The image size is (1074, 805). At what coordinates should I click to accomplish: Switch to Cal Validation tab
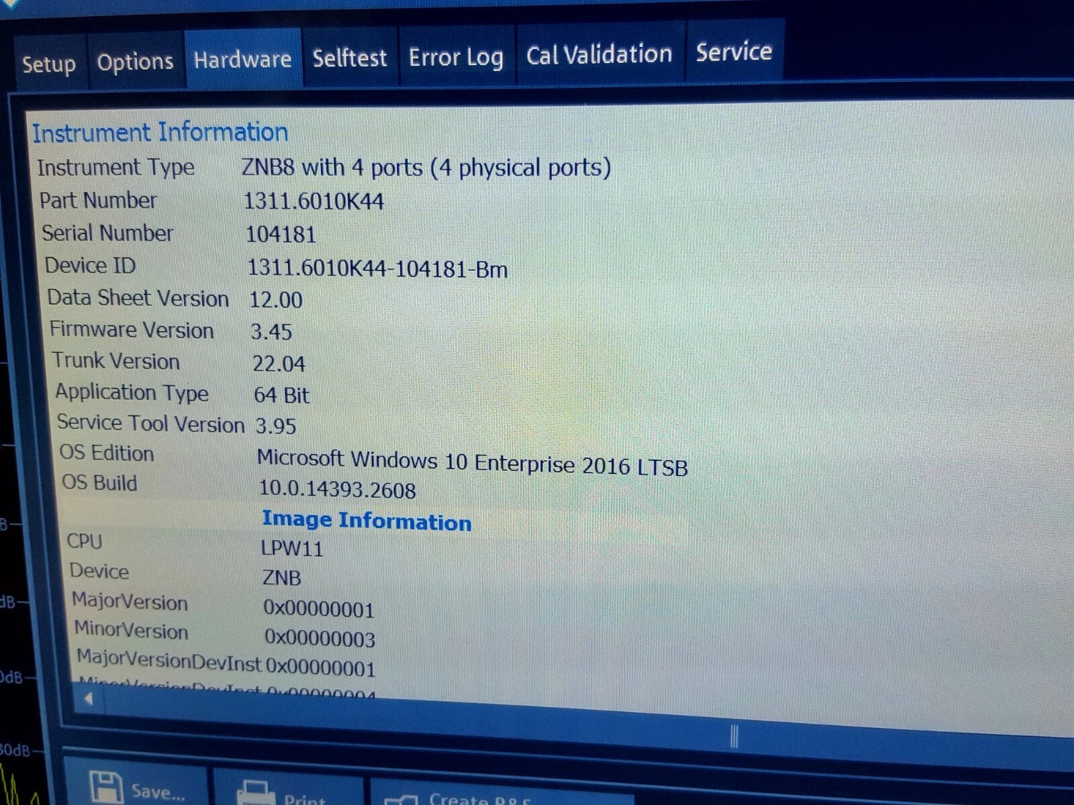(x=599, y=54)
